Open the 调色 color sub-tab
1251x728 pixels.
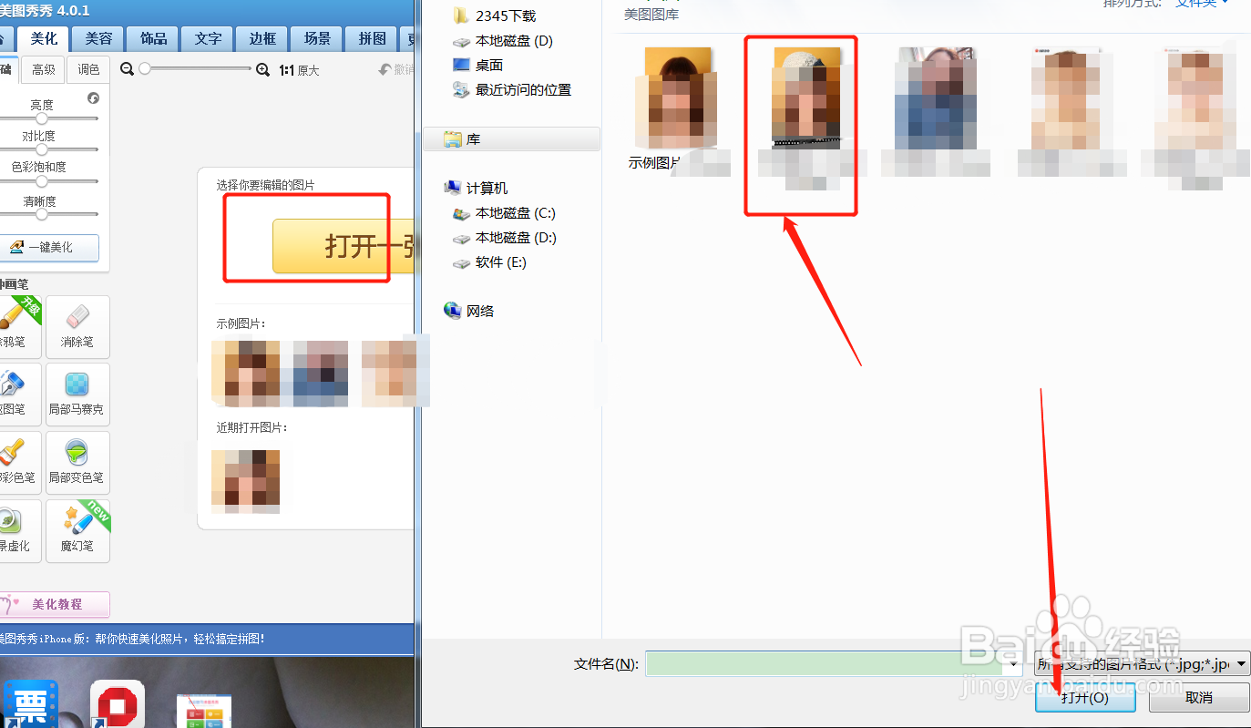[88, 70]
